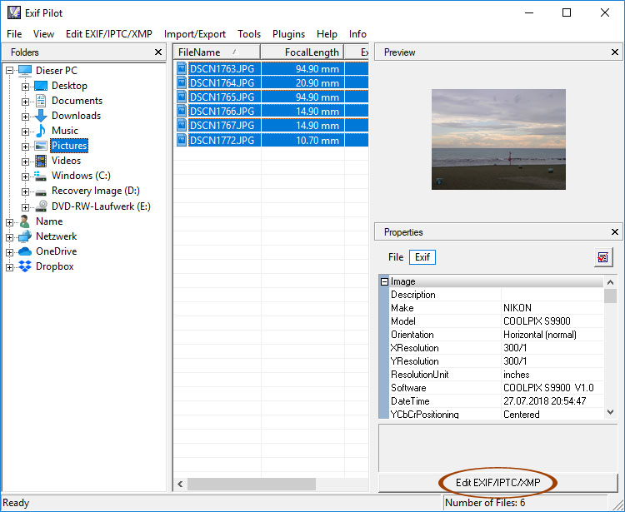This screenshot has width=625, height=512.
Task: Select the Netzwerk network icon
Action: (25, 236)
